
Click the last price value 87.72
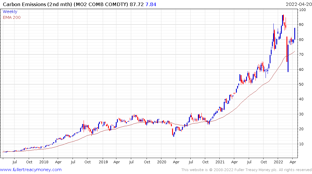137,4
